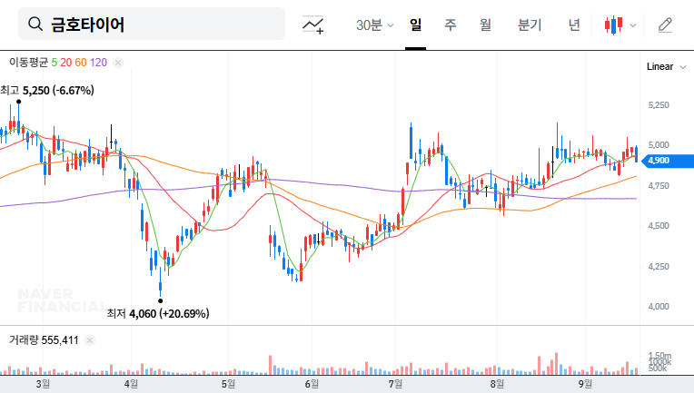This screenshot has height=393, width=694.
Task: Select the pencil drawing tool
Action: (665, 25)
